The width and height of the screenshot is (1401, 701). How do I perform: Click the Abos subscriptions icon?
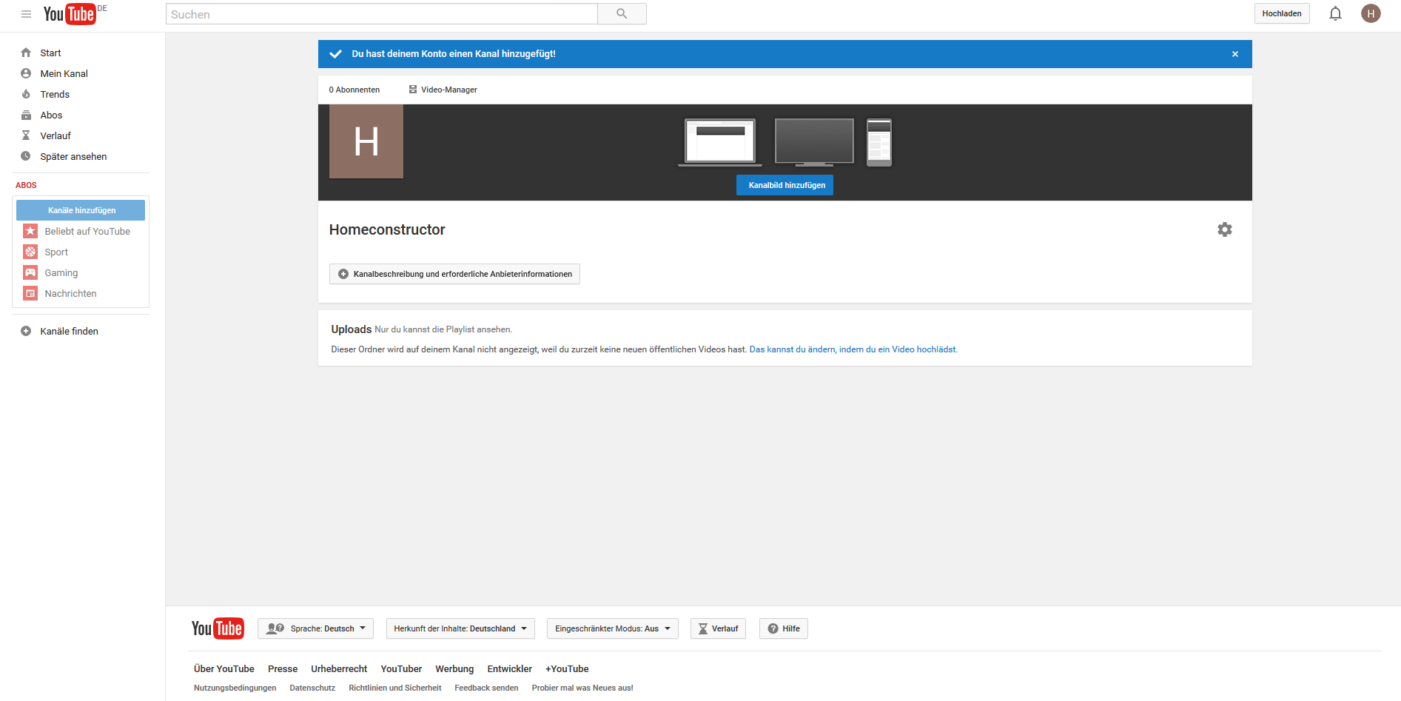(26, 115)
